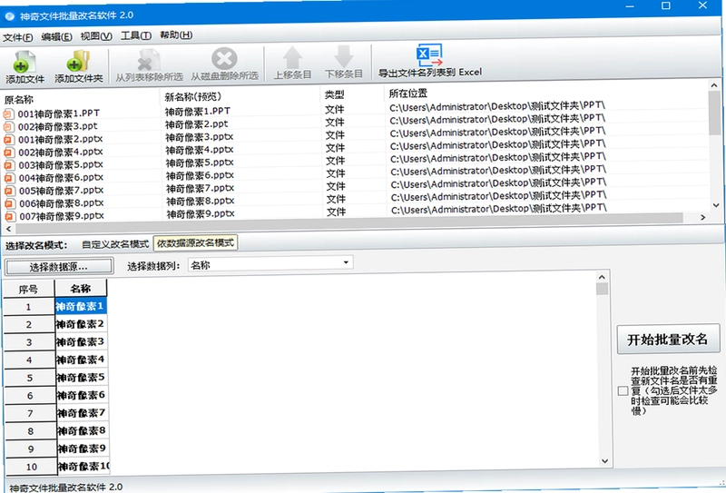Click icon of 006神奇像素8.pptx file

pos(9,203)
